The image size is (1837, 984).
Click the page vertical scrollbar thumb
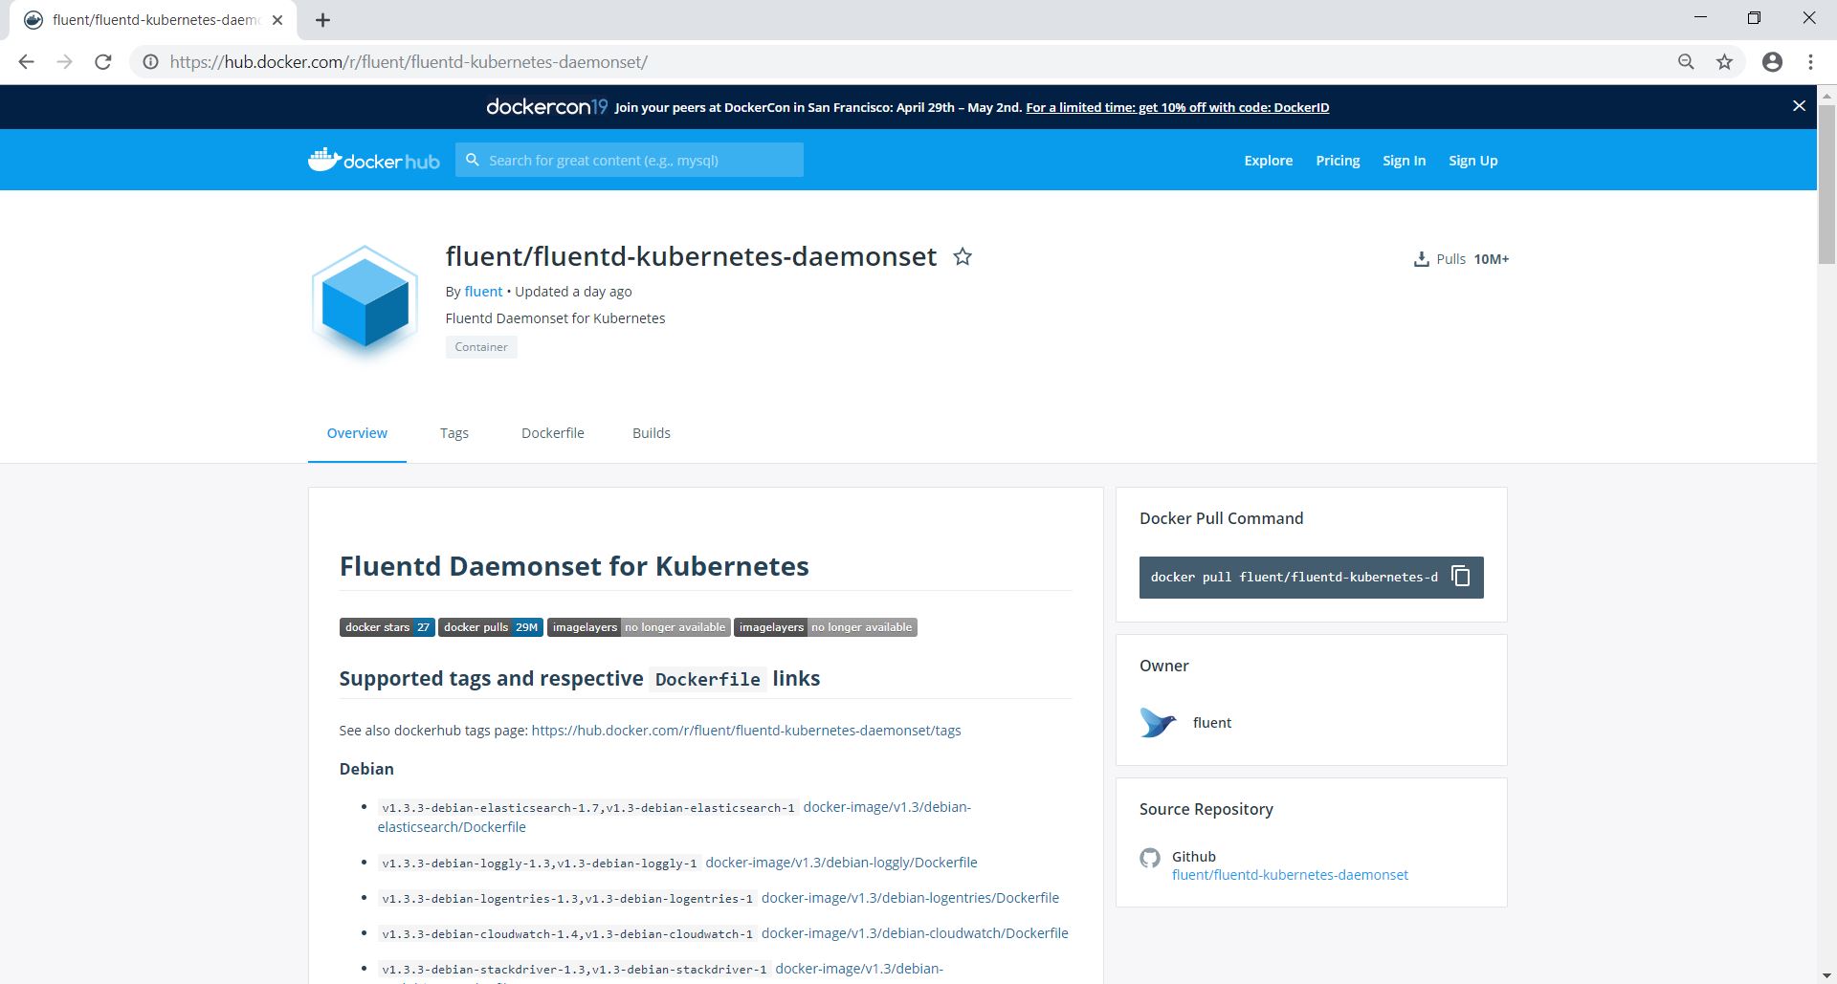1826,183
